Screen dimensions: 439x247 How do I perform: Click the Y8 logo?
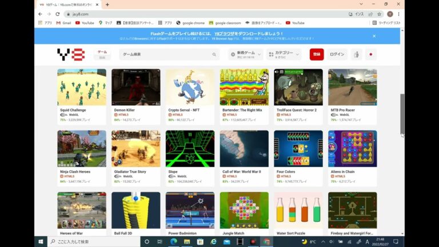point(71,54)
